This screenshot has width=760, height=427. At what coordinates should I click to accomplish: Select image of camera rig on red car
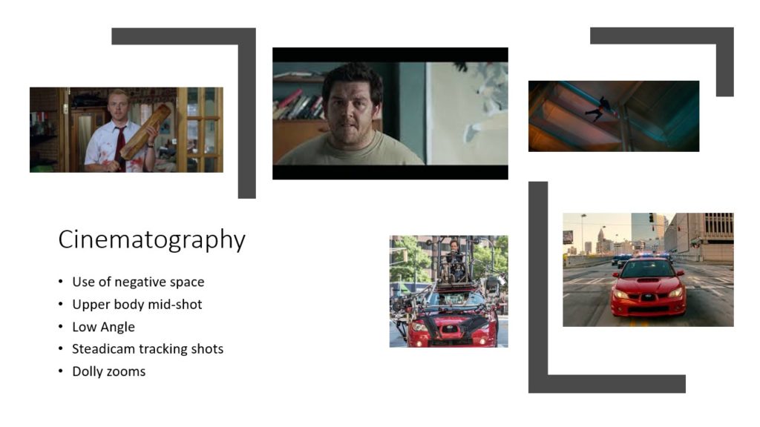[449, 291]
